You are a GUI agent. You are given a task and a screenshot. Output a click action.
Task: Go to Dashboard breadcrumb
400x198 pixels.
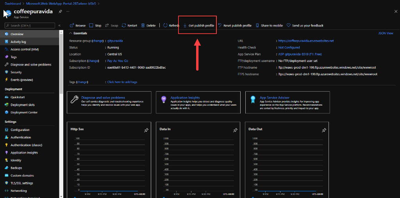[13, 4]
